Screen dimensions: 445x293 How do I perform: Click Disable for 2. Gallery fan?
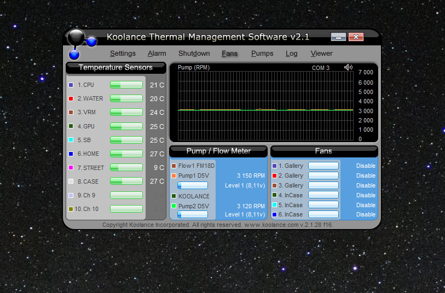coord(366,175)
